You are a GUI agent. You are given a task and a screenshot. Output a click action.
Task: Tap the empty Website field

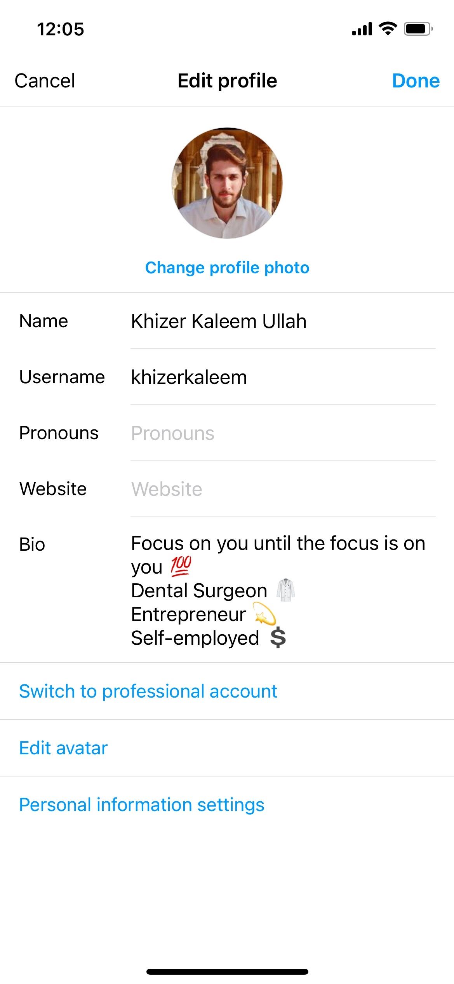283,489
